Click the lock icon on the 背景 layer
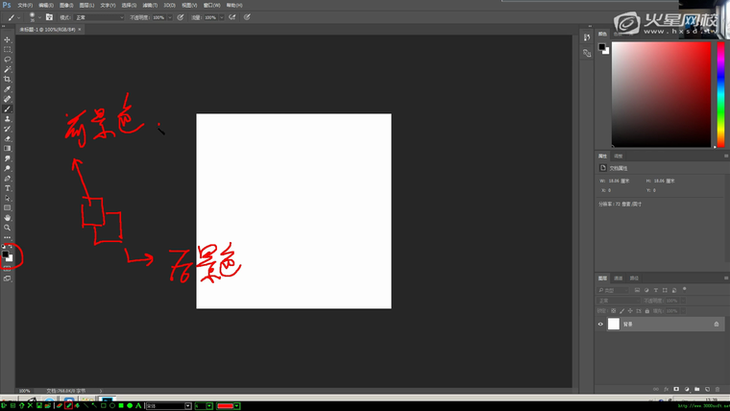730x411 pixels. [716, 325]
